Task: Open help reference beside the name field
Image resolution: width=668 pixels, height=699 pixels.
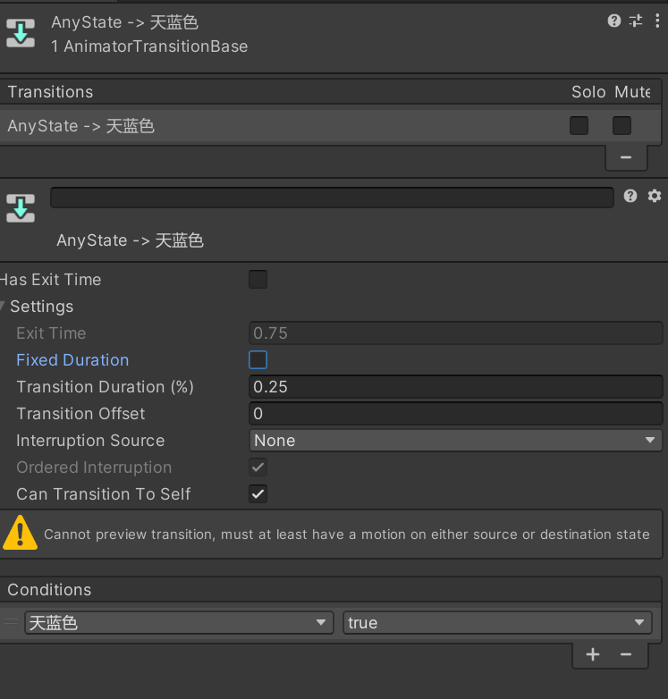Action: coord(630,196)
